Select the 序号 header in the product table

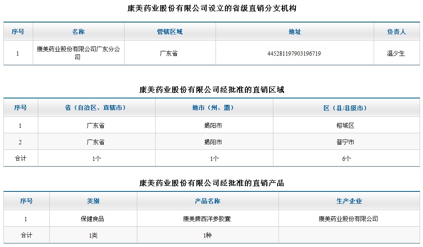pyautogui.click(x=26, y=201)
